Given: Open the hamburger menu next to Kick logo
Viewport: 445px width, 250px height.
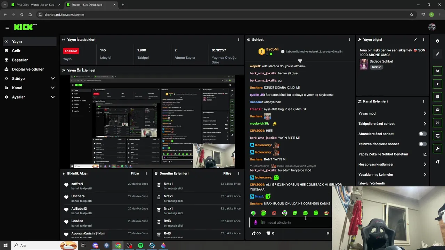Looking at the screenshot, I should coord(7,27).
